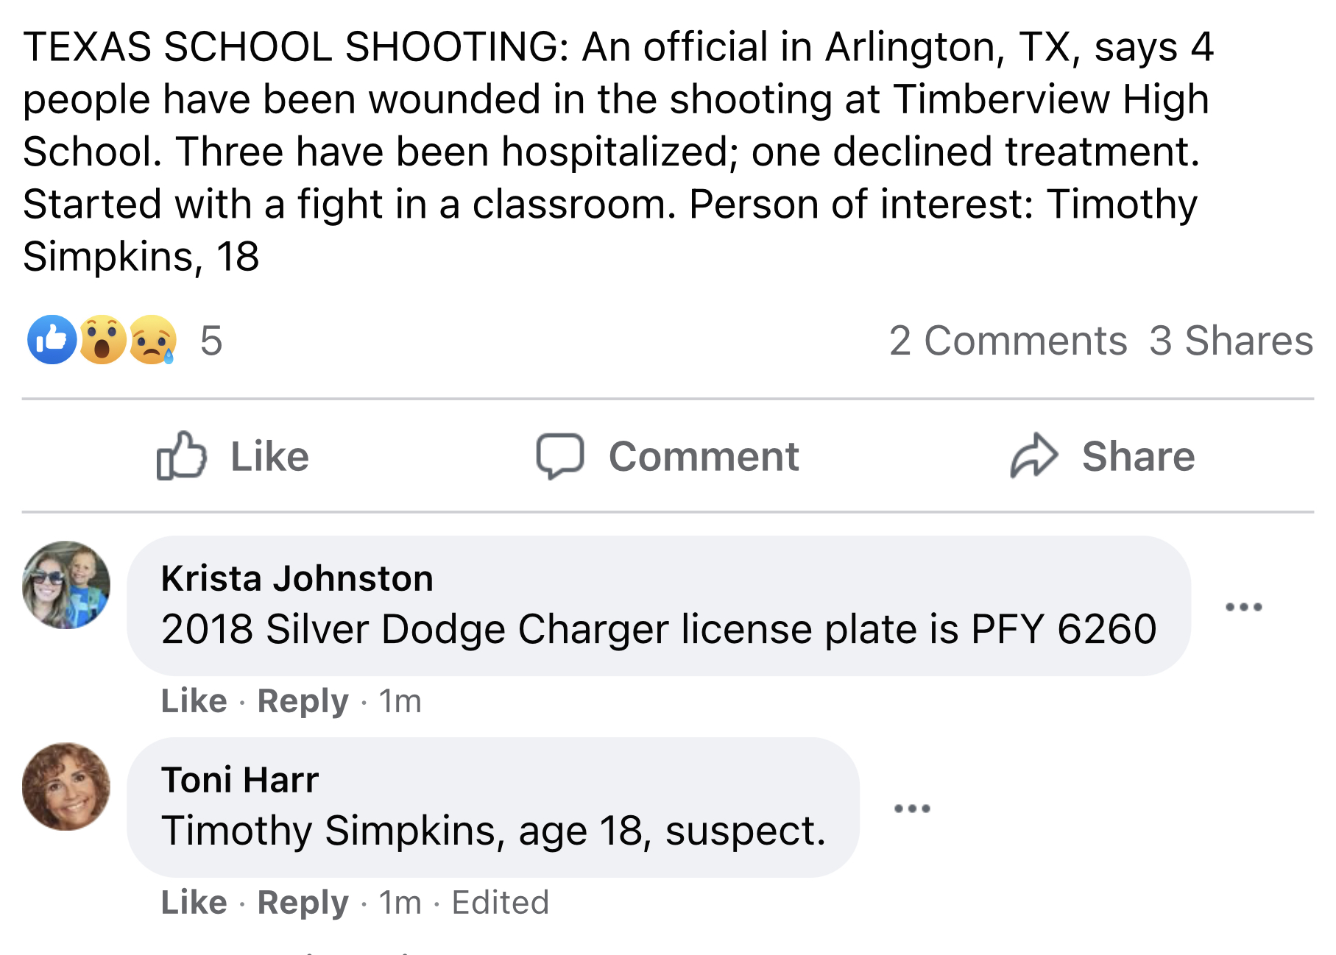This screenshot has width=1336, height=955.
Task: Click the sad crying reaction emoji
Action: [153, 340]
